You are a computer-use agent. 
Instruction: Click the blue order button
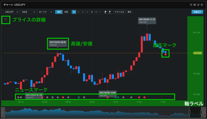[197, 12]
